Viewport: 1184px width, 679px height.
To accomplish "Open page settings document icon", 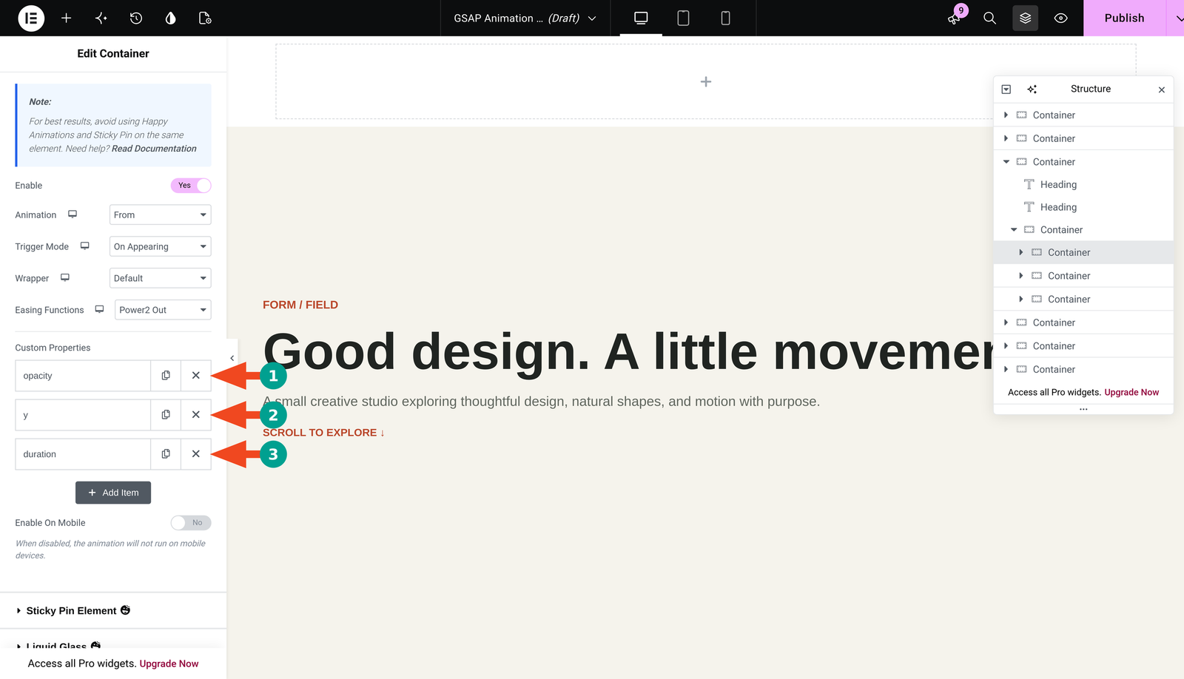I will click(205, 18).
